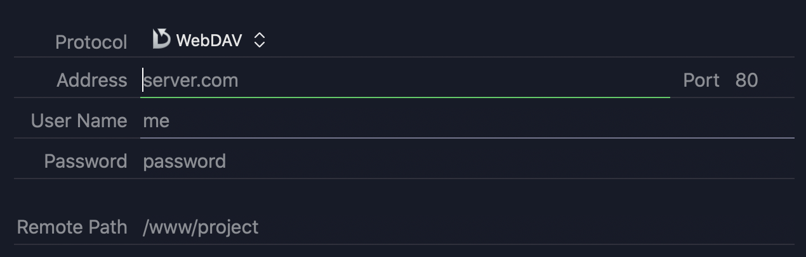Click the Address label
The width and height of the screenshot is (806, 257).
[x=92, y=80]
